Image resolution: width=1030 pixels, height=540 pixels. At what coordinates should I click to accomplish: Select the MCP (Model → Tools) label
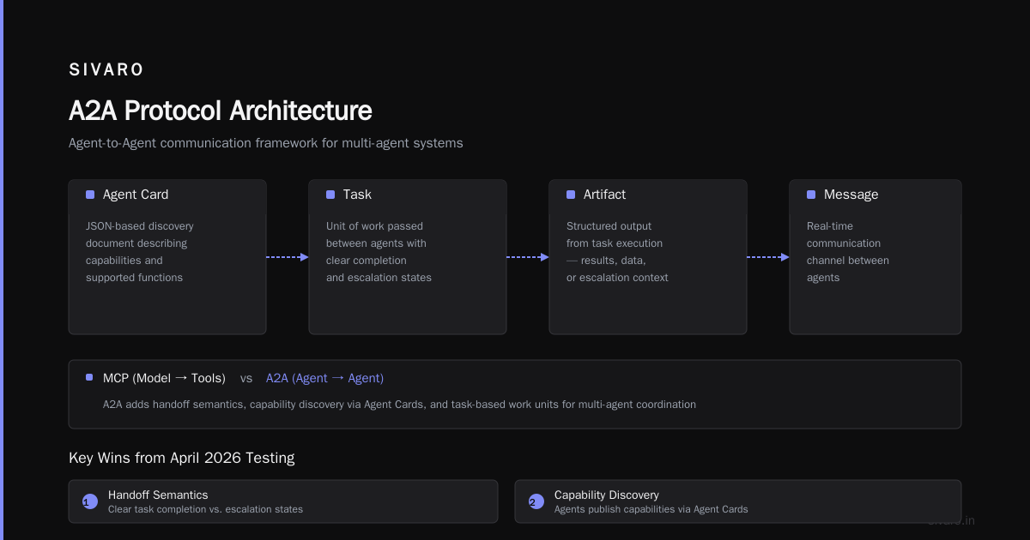pos(164,378)
